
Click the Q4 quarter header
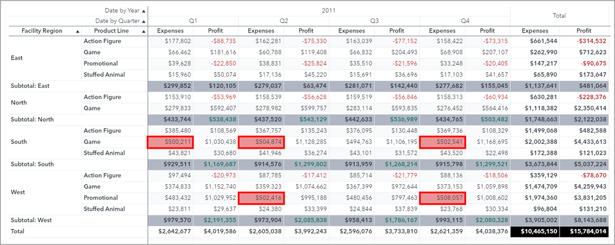[465, 21]
